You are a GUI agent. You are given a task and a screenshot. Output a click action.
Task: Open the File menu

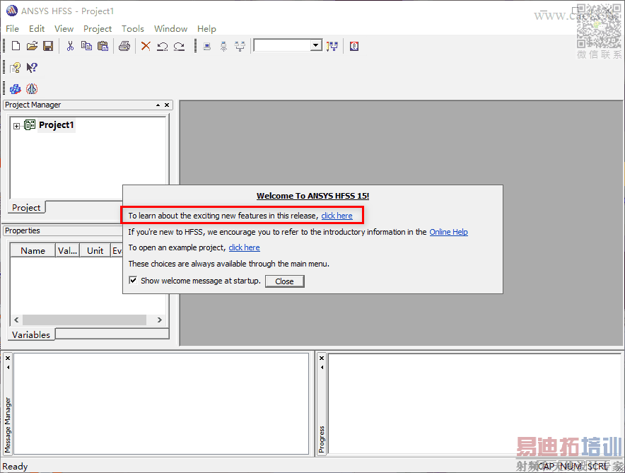(12, 29)
